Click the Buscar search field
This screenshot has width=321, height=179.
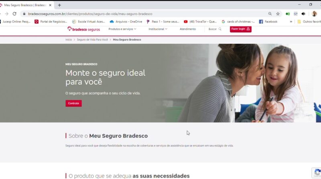(215, 29)
